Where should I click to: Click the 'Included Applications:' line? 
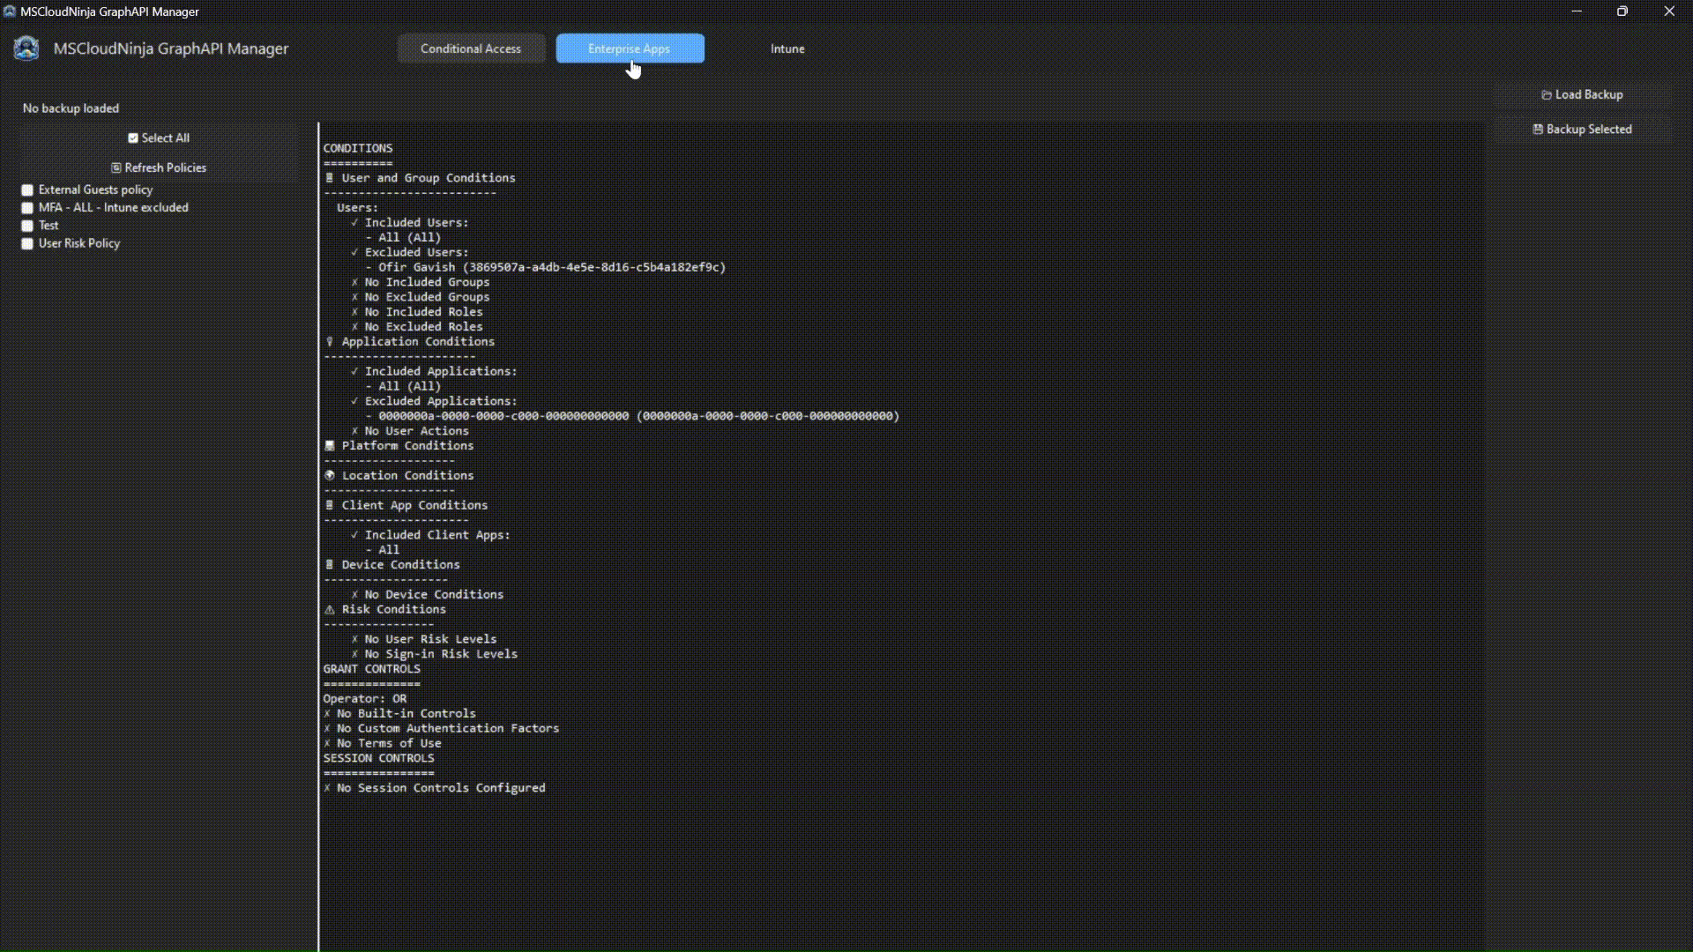pos(434,372)
